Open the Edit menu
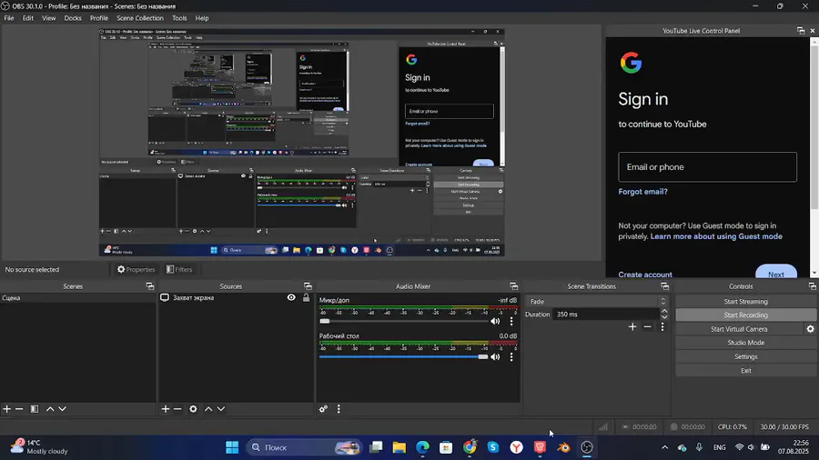 [27, 18]
